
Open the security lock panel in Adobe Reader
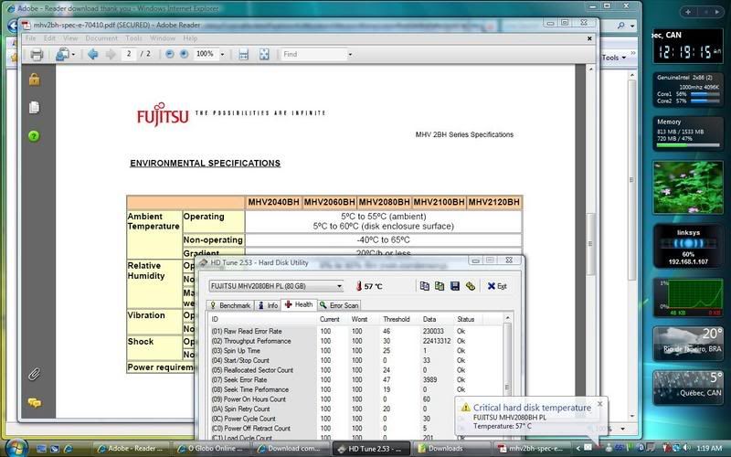pos(34,80)
